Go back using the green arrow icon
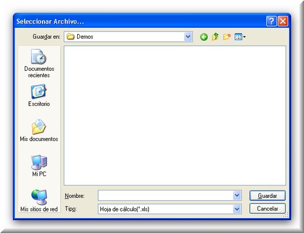 [x=203, y=37]
